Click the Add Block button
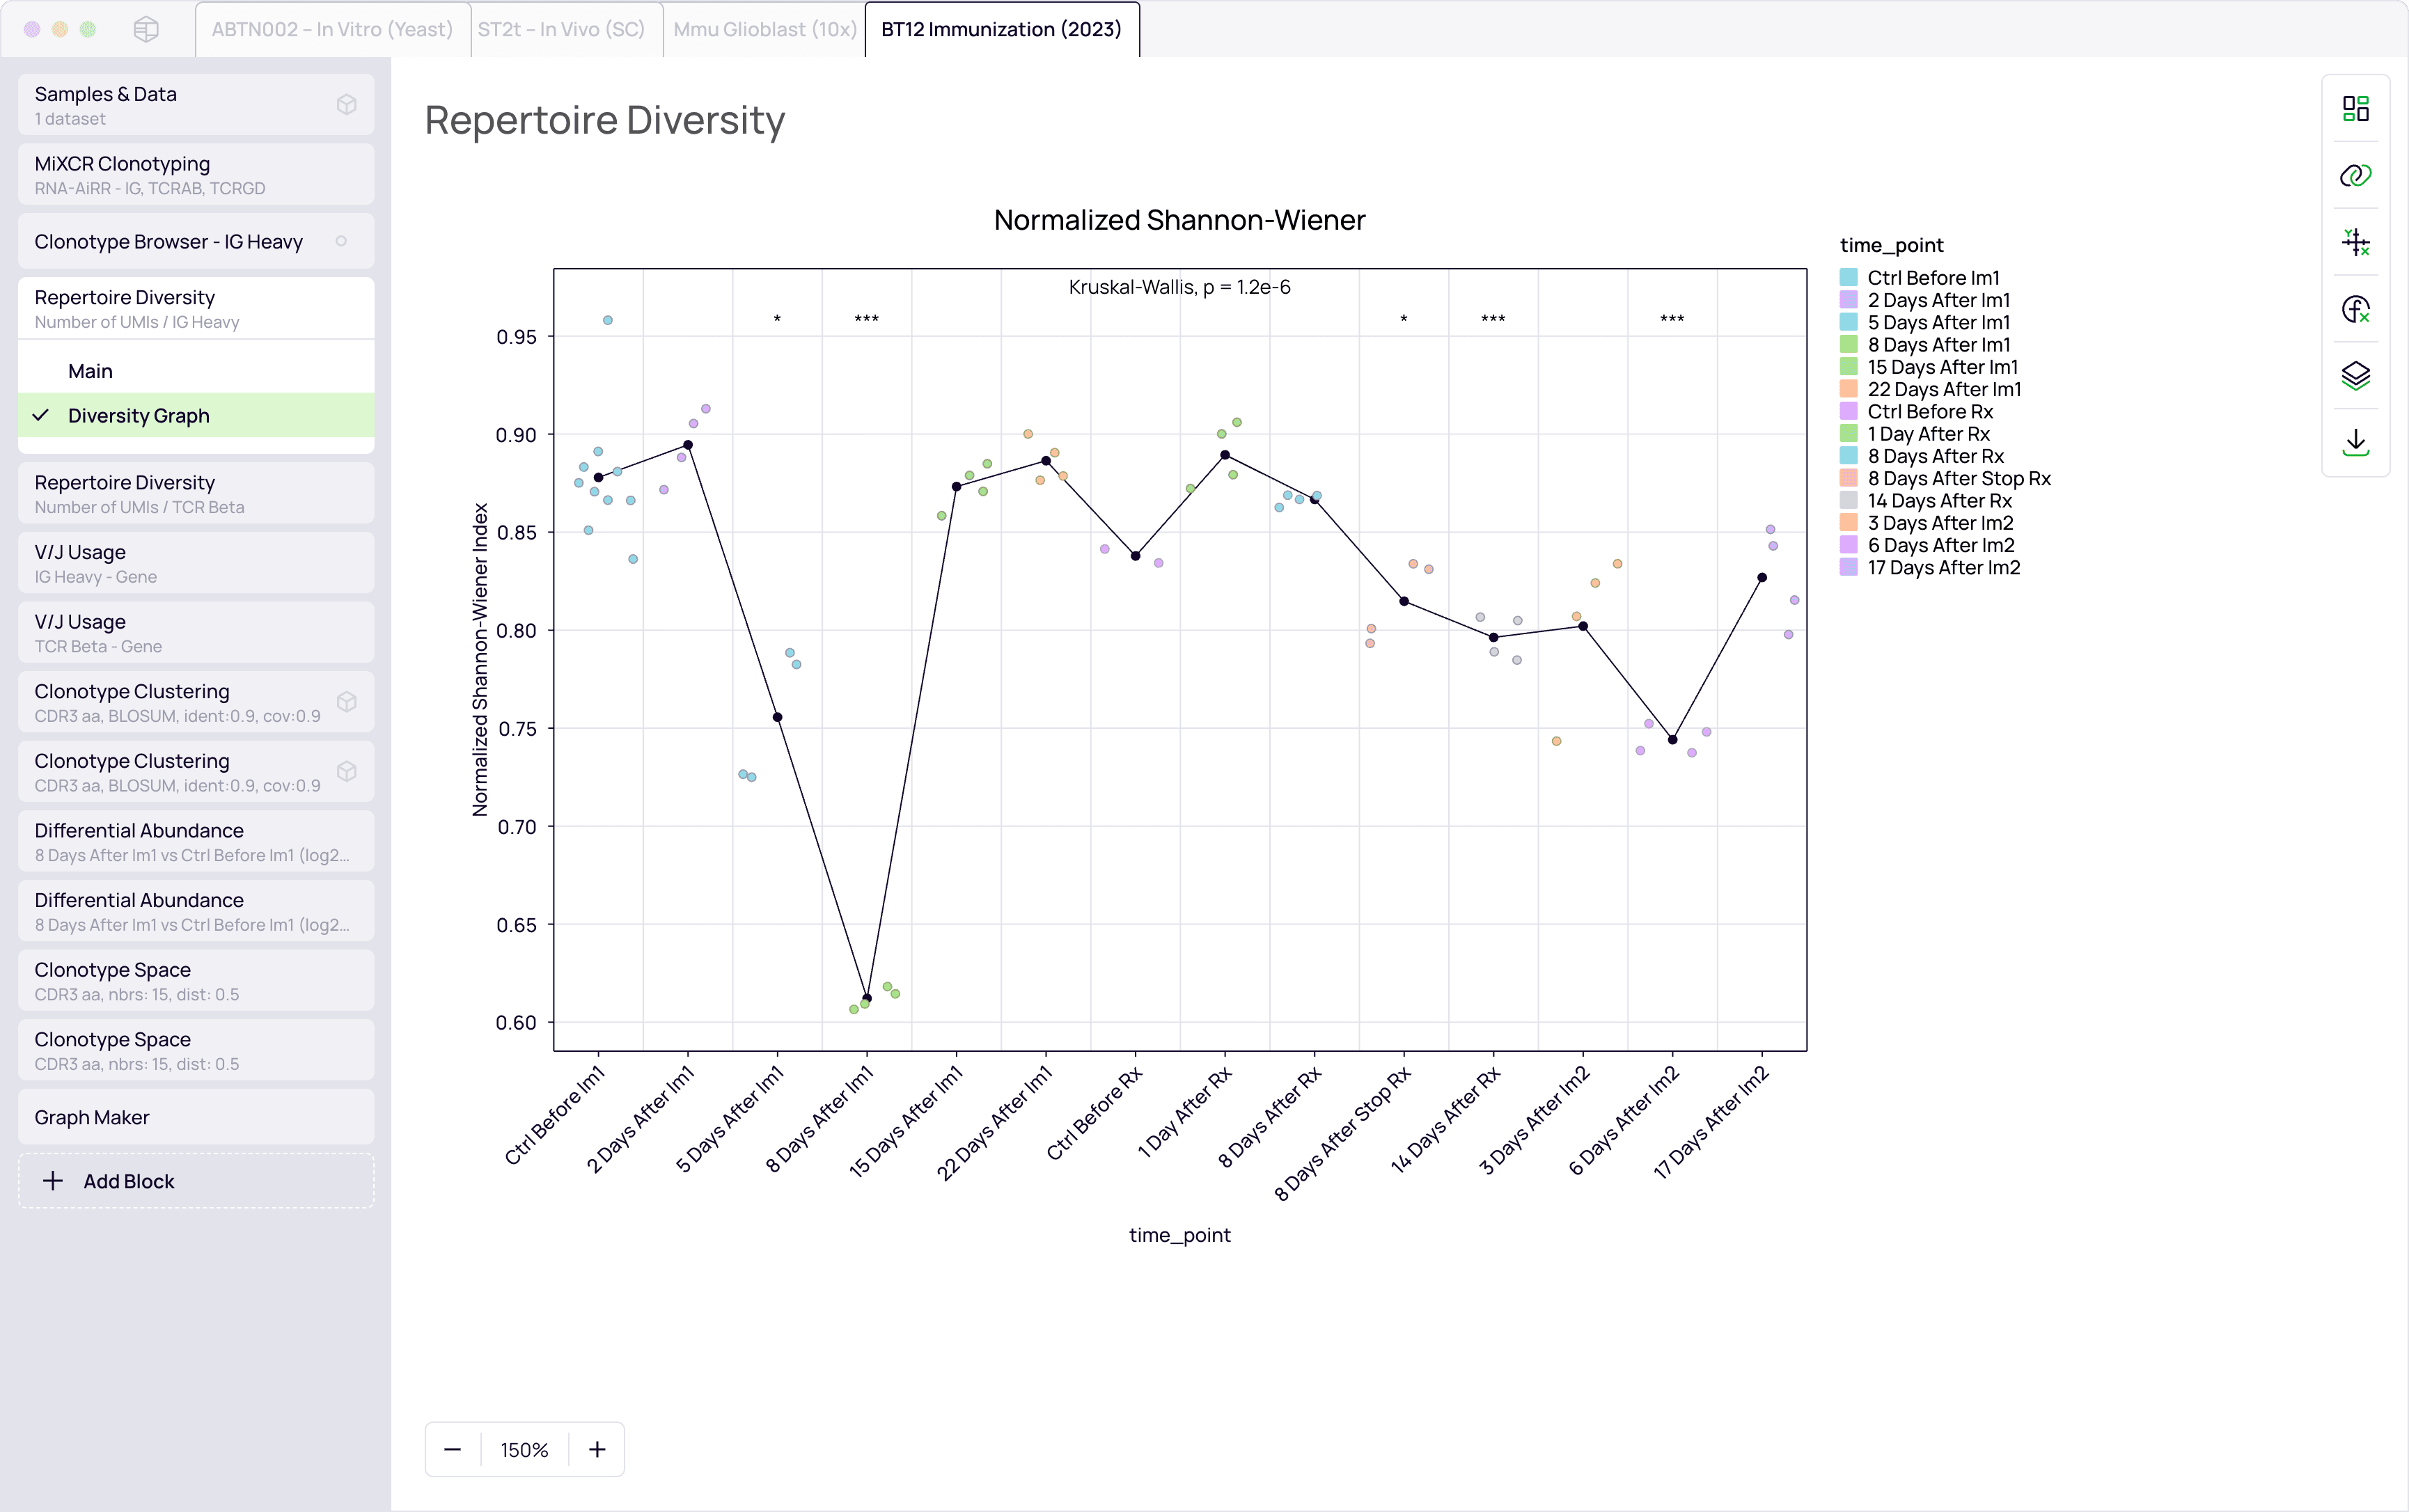This screenshot has width=2409, height=1512. 196,1181
